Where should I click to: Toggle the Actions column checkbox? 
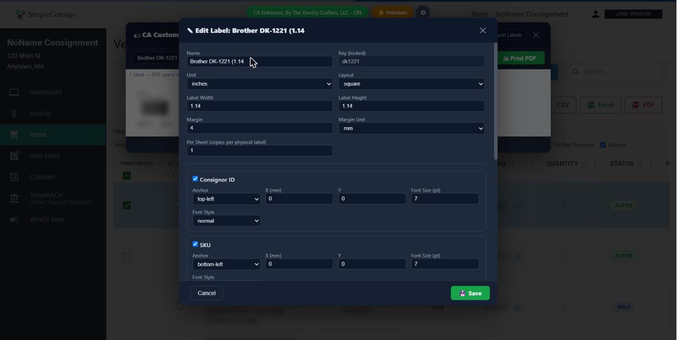pos(603,145)
